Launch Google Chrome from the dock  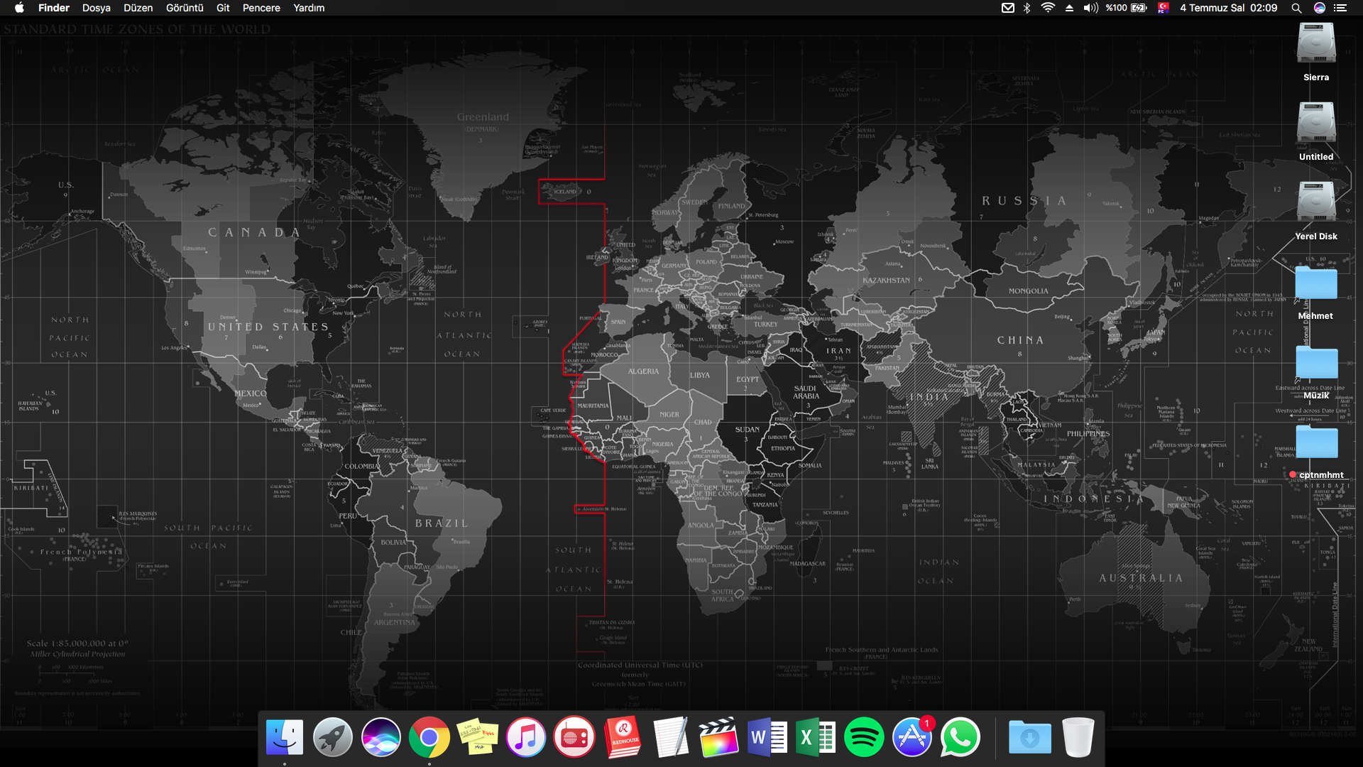click(x=429, y=737)
